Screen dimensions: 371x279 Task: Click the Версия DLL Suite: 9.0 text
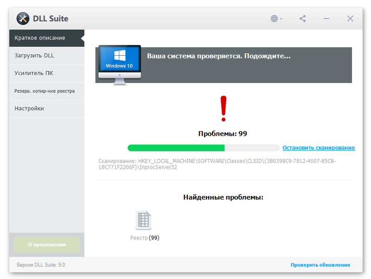coord(41,265)
